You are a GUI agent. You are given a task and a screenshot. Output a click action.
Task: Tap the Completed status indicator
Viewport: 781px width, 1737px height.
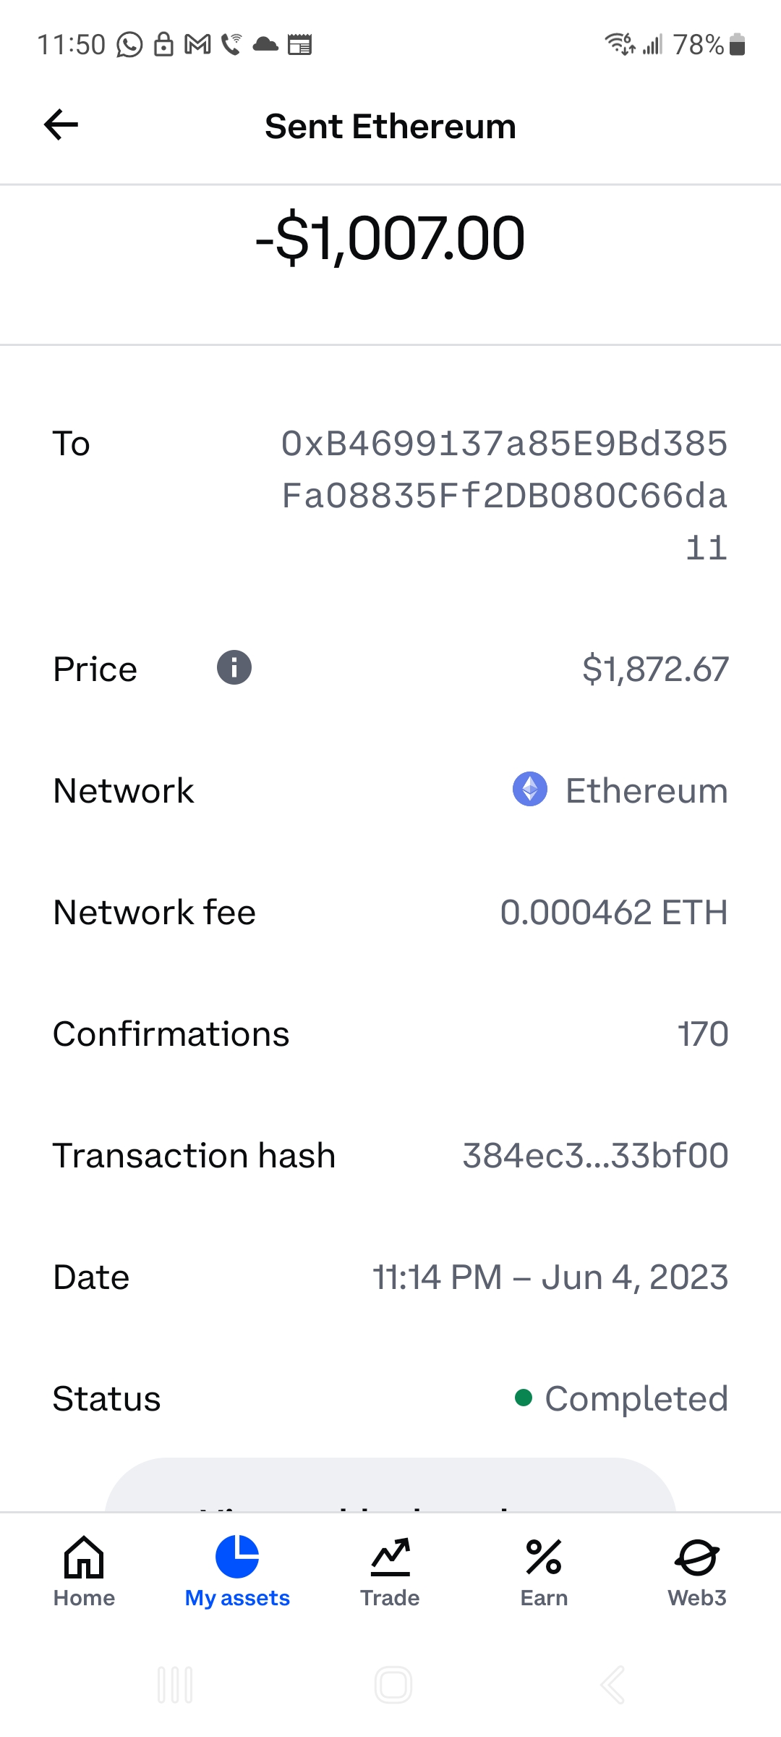click(x=622, y=1398)
